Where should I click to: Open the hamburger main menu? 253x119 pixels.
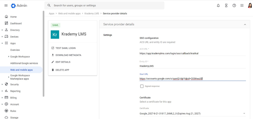coord(6,5)
